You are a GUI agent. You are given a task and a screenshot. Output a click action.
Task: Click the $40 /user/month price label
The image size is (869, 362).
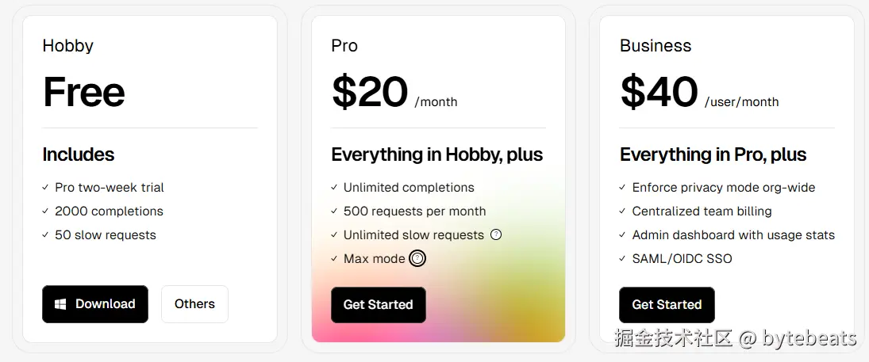point(698,93)
